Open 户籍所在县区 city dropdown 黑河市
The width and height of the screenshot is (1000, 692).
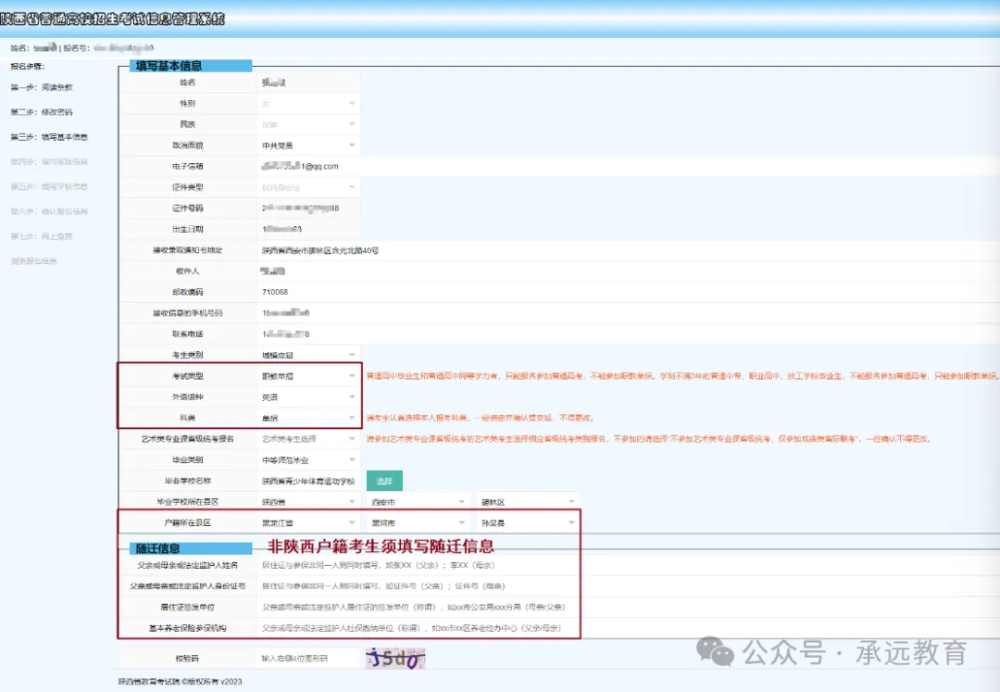(419, 523)
